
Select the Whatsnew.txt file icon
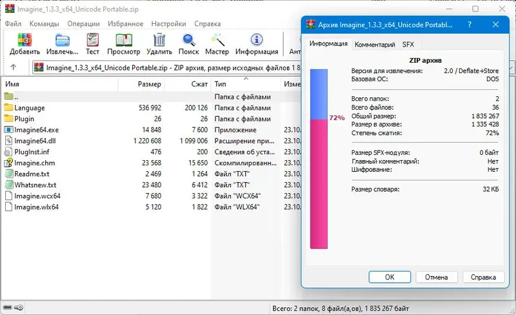[8, 185]
